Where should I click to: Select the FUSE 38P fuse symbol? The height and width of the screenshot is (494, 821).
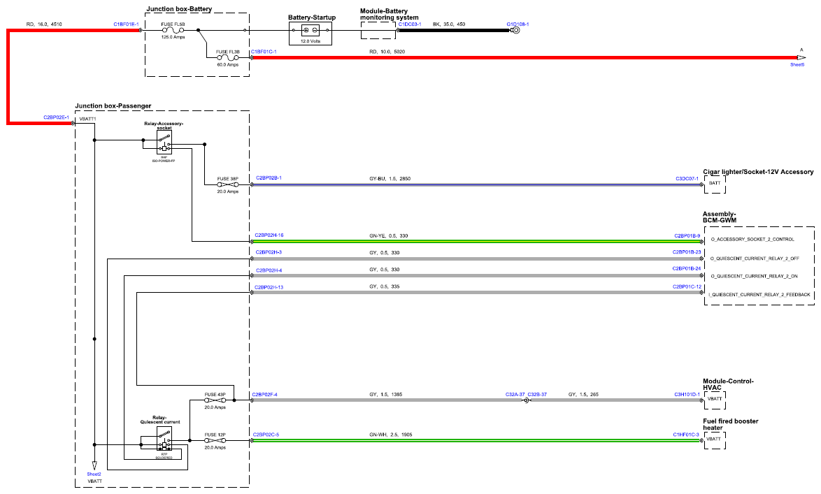tap(228, 184)
